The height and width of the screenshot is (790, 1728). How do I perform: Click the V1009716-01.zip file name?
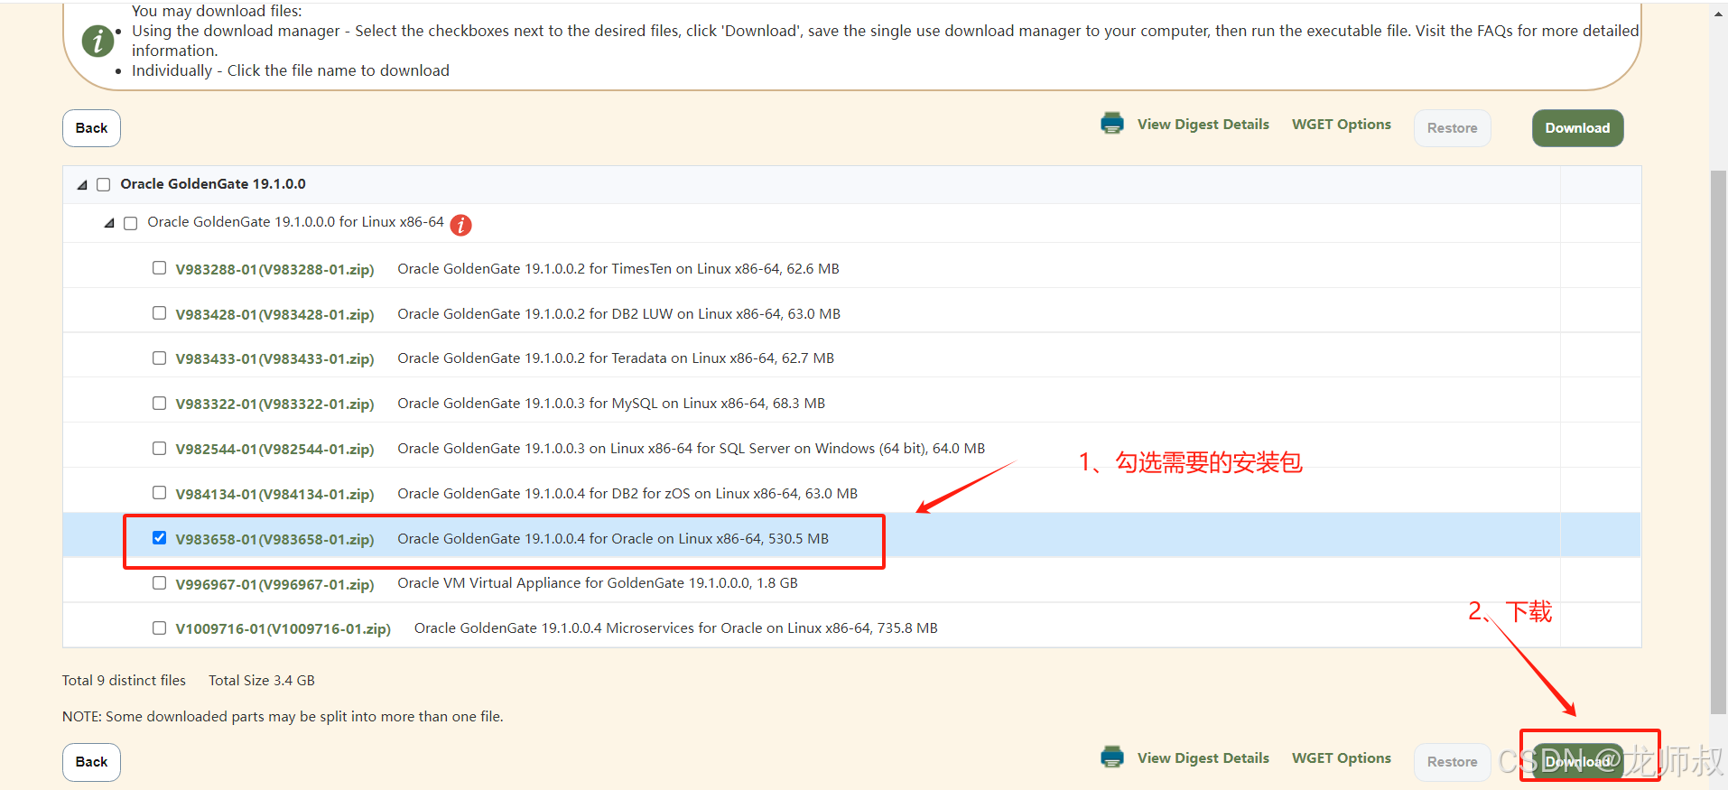click(x=283, y=628)
